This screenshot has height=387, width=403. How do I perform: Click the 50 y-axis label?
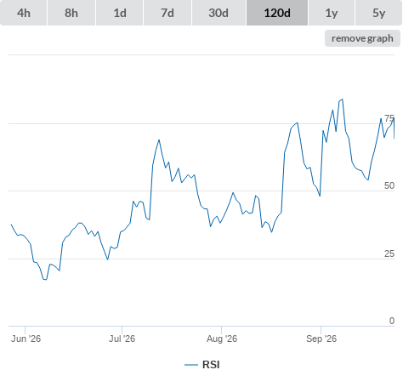[x=389, y=185]
